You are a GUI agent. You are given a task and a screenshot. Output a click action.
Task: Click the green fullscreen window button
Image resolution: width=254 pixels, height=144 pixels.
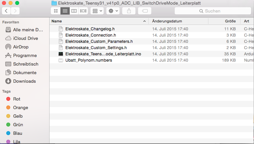[x=17, y=3]
